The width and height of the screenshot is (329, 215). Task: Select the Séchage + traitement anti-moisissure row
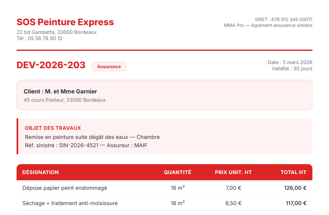[x=70, y=203]
